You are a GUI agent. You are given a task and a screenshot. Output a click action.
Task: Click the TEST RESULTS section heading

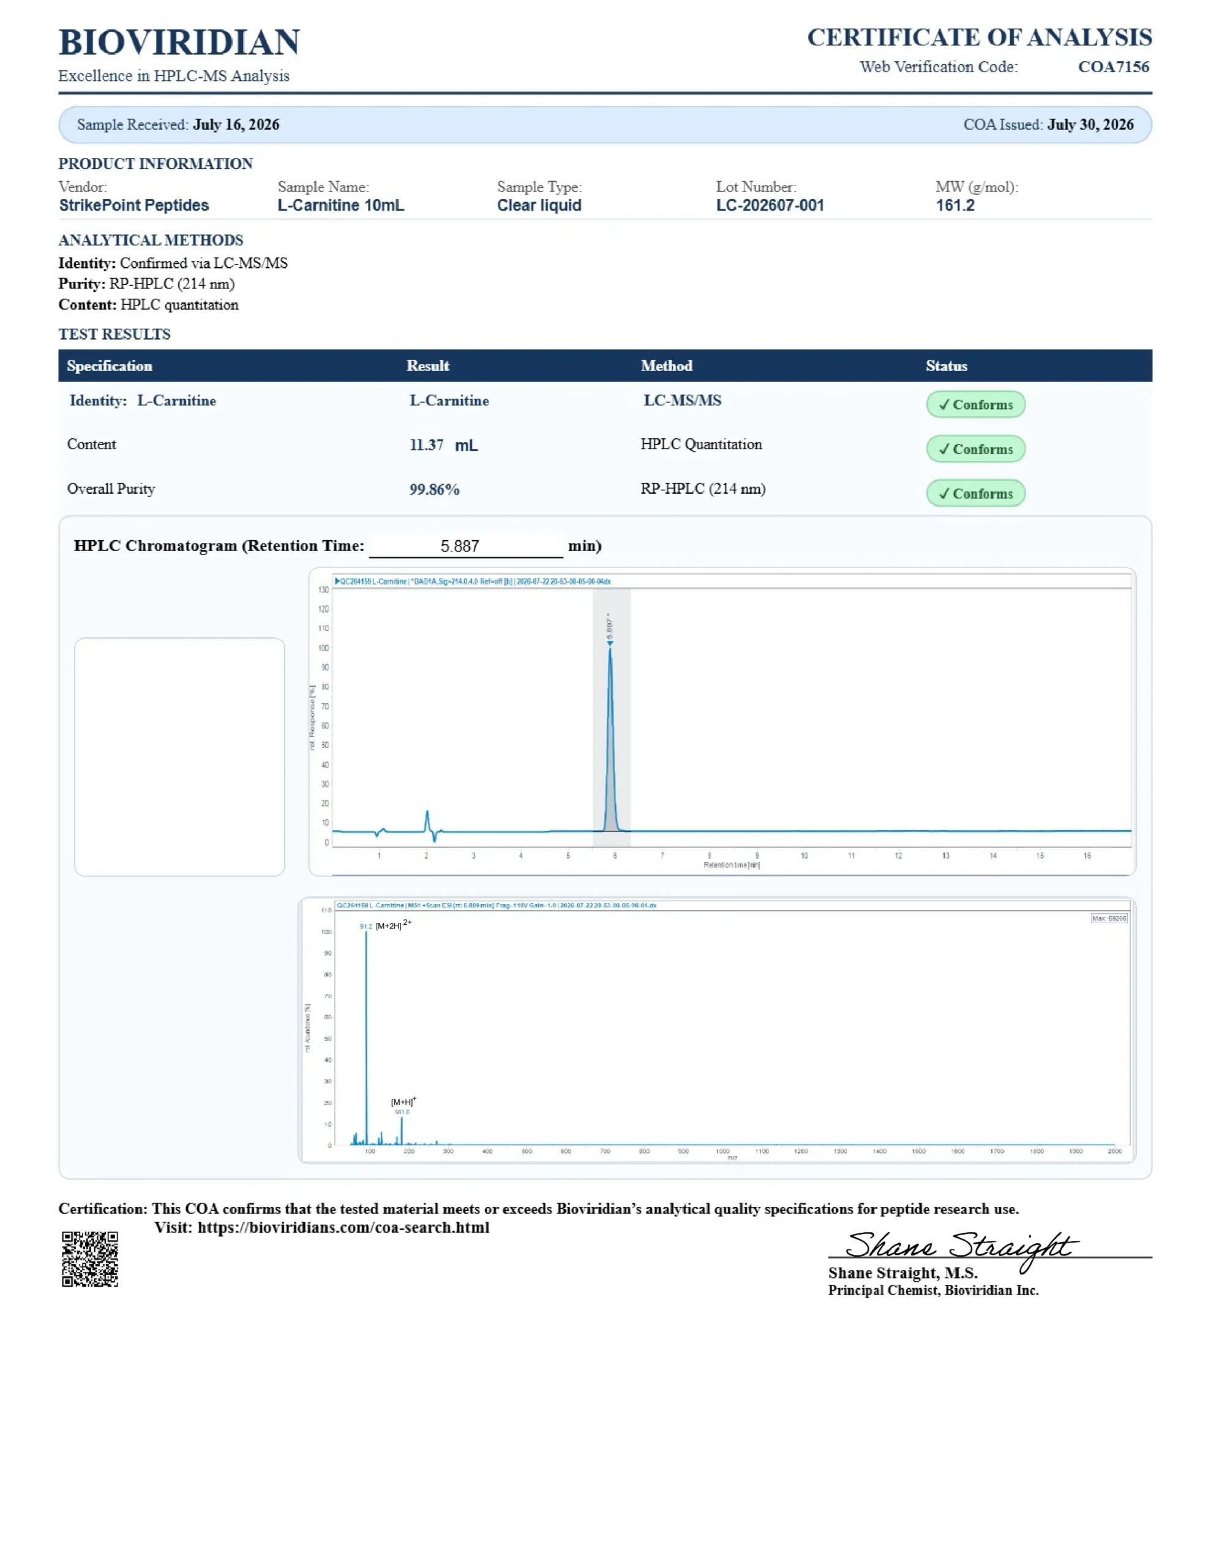pyautogui.click(x=114, y=334)
